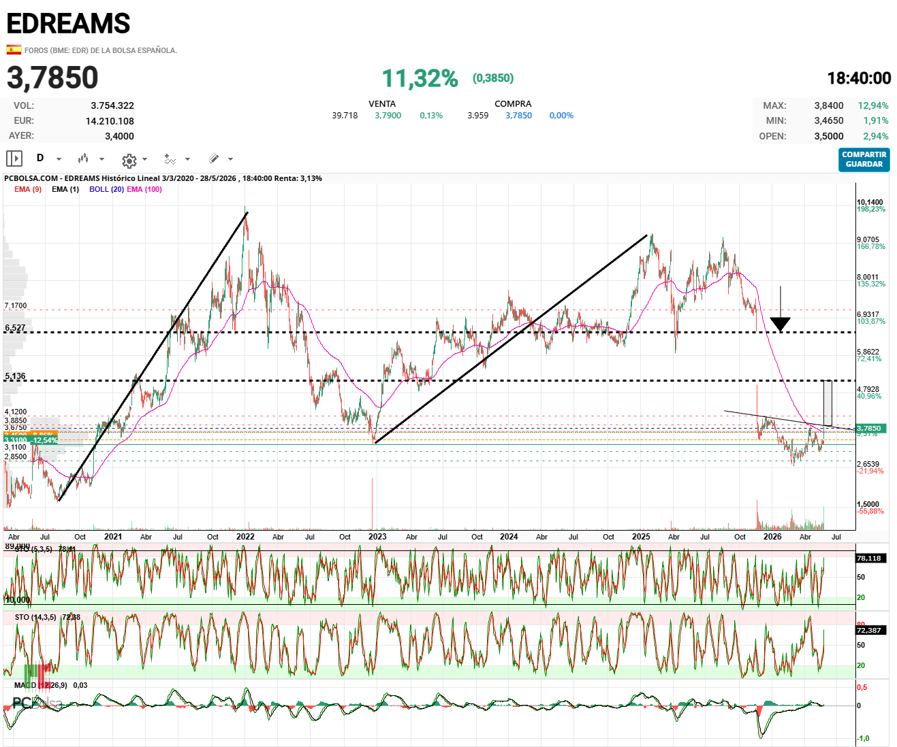Expand the arrow beside the candlestick icon
The width and height of the screenshot is (897, 747).
click(101, 159)
